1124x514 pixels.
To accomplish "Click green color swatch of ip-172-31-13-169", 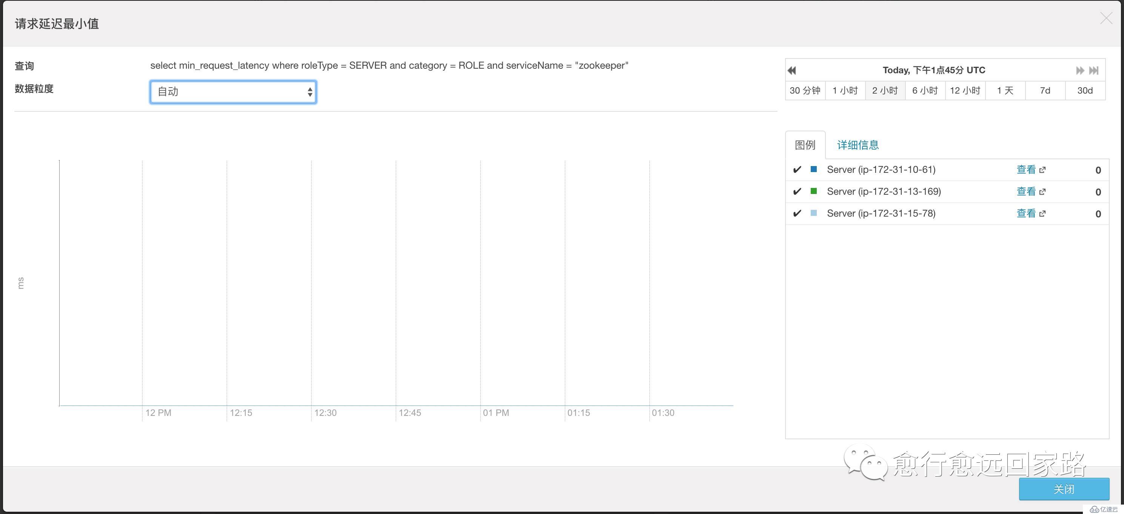I will click(813, 191).
